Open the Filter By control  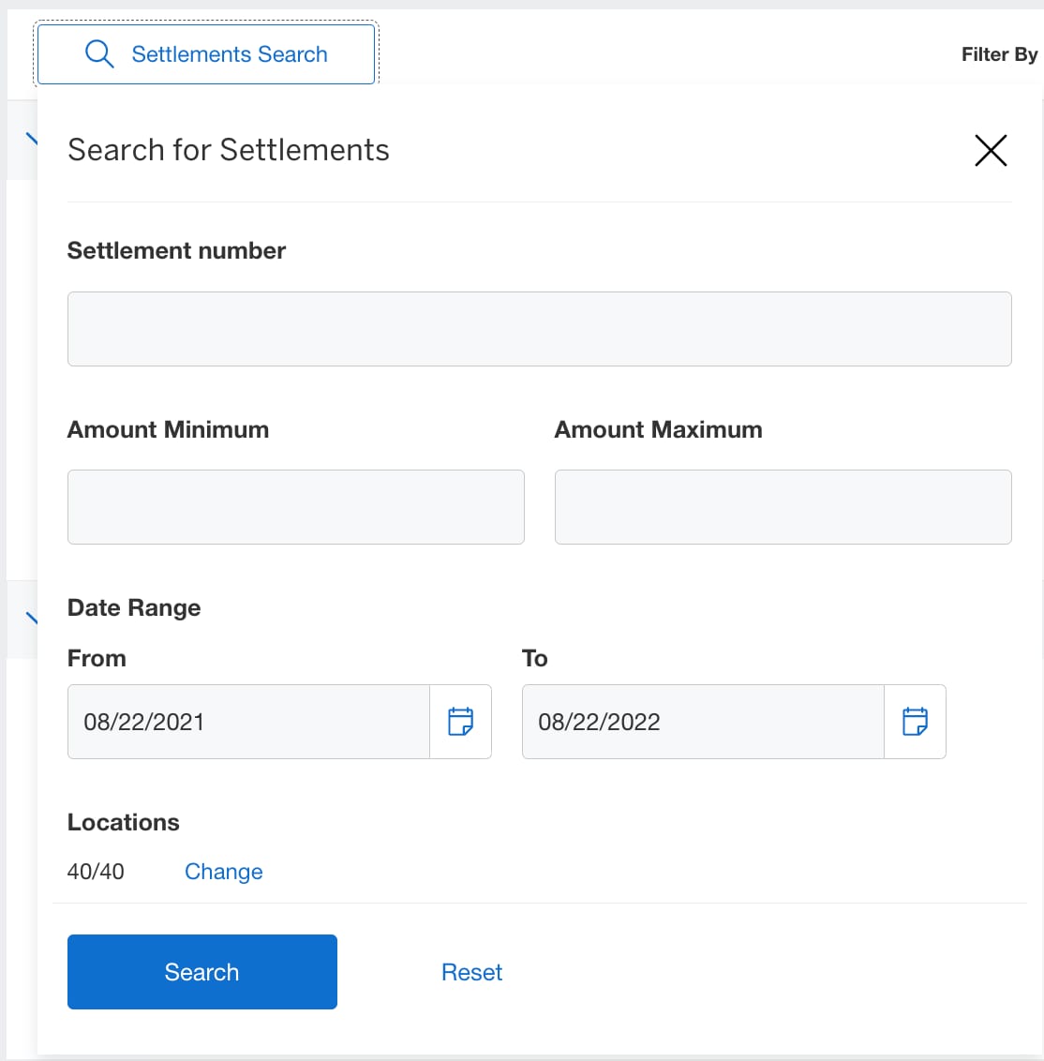[999, 53]
